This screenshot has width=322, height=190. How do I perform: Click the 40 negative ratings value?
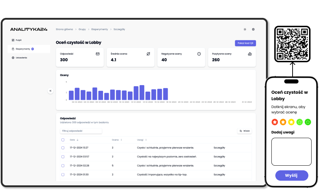164,60
